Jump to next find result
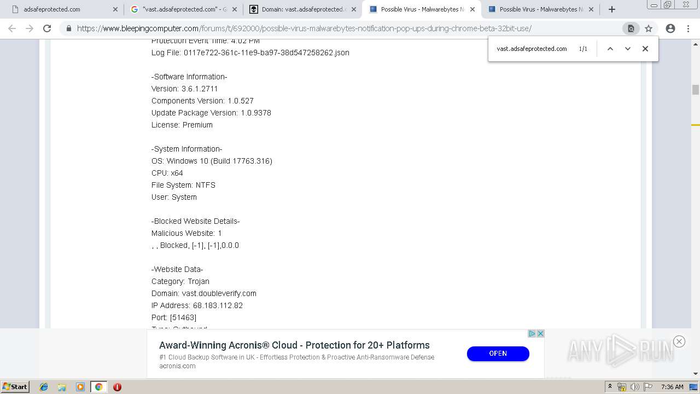The width and height of the screenshot is (700, 394). tap(628, 49)
